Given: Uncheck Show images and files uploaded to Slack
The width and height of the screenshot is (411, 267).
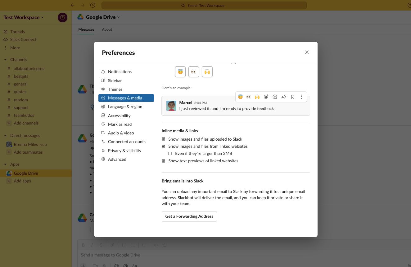Looking at the screenshot, I should click(164, 139).
